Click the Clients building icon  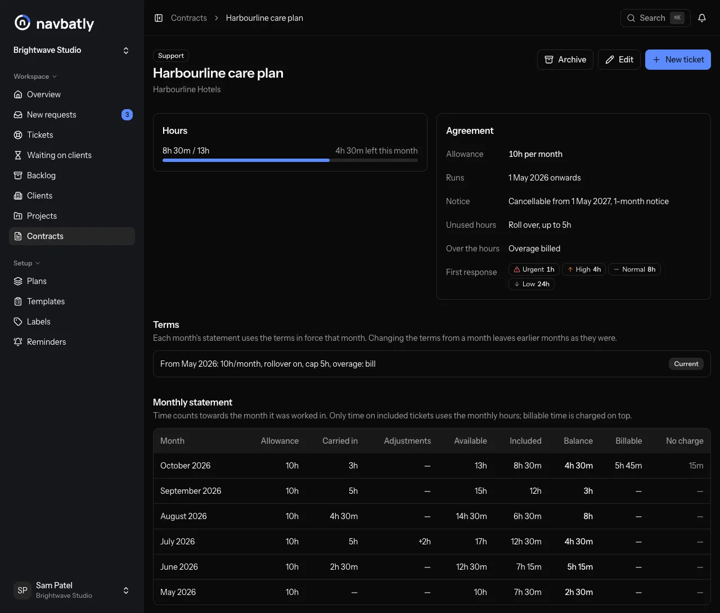pos(18,196)
